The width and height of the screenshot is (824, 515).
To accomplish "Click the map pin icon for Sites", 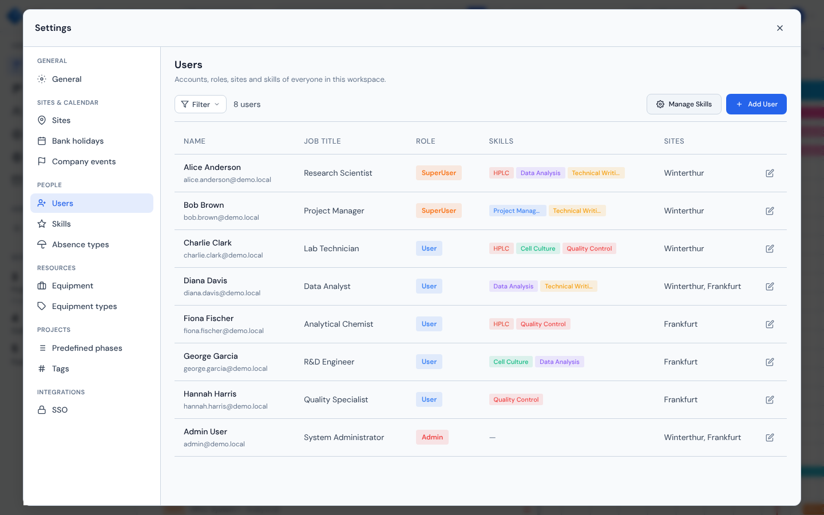I will (x=42, y=120).
